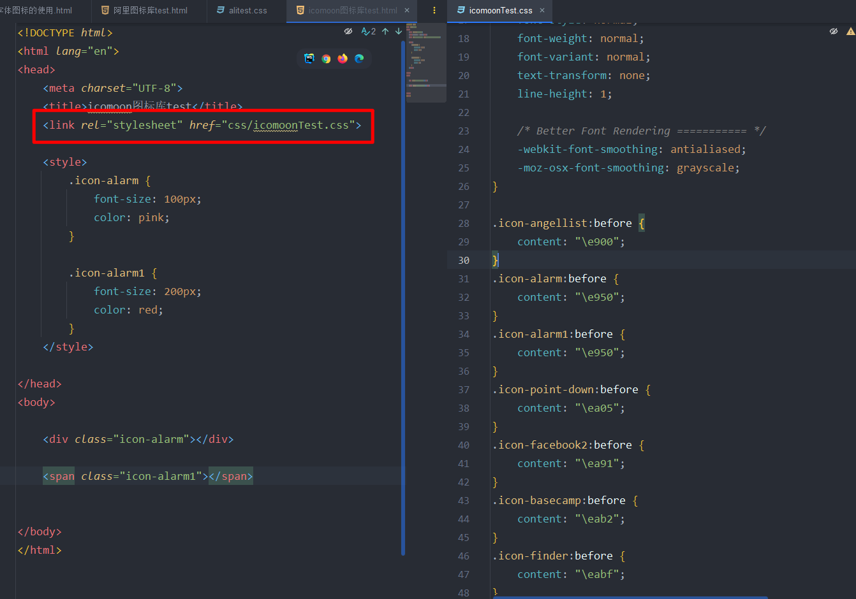
Task: Toggle reader mode eye in CSS editor
Action: (834, 31)
